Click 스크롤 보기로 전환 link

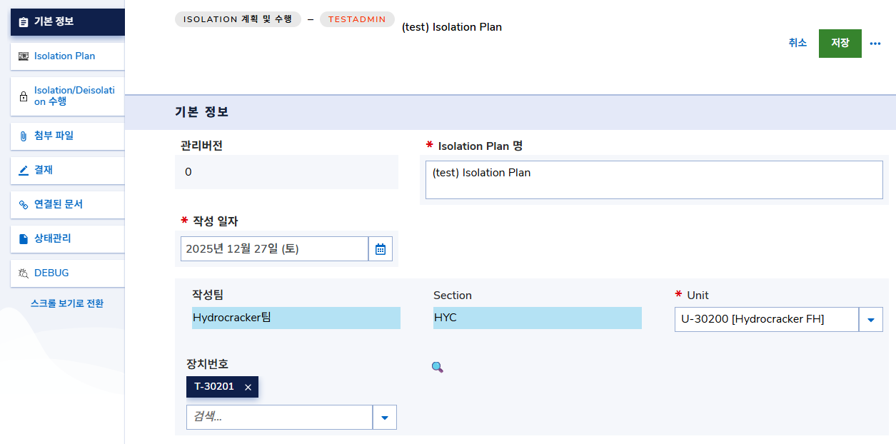coord(67,303)
